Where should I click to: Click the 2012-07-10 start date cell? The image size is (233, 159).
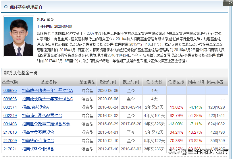(108, 149)
